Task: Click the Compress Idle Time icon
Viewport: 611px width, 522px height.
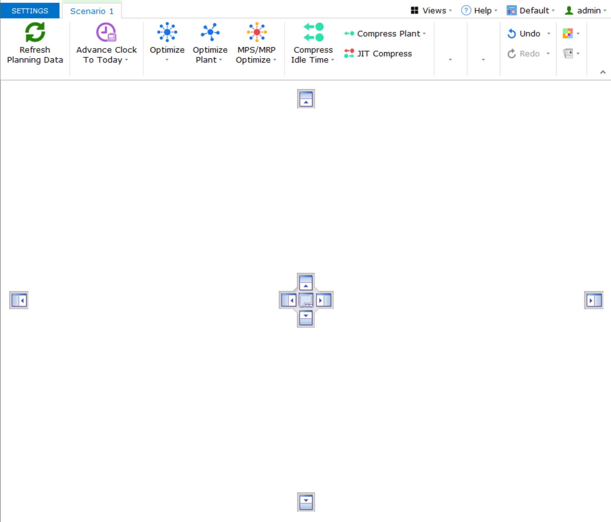Action: tap(313, 32)
